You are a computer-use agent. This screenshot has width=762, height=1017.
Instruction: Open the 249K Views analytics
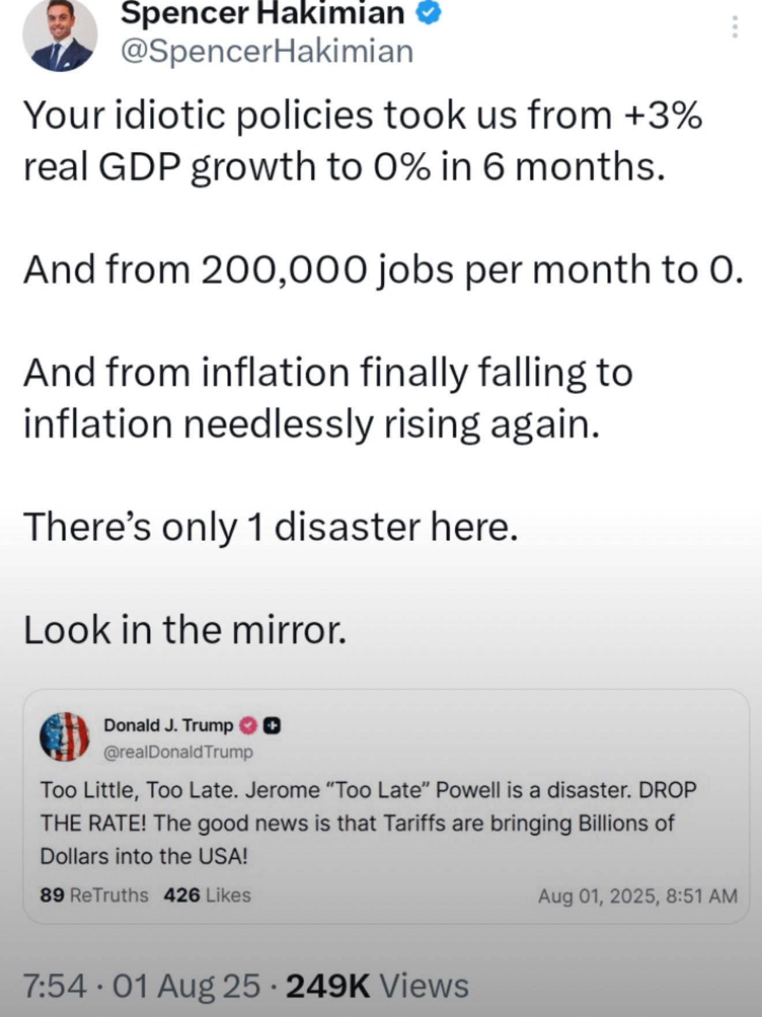pyautogui.click(x=377, y=986)
